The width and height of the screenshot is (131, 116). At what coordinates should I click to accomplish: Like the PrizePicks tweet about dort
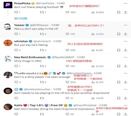coord(67,12)
